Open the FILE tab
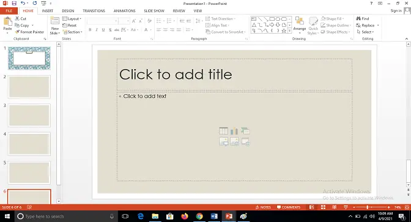The height and width of the screenshot is (222, 411). (9, 11)
